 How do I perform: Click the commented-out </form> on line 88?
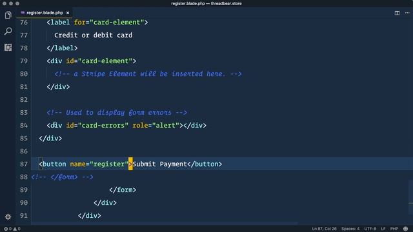click(62, 177)
